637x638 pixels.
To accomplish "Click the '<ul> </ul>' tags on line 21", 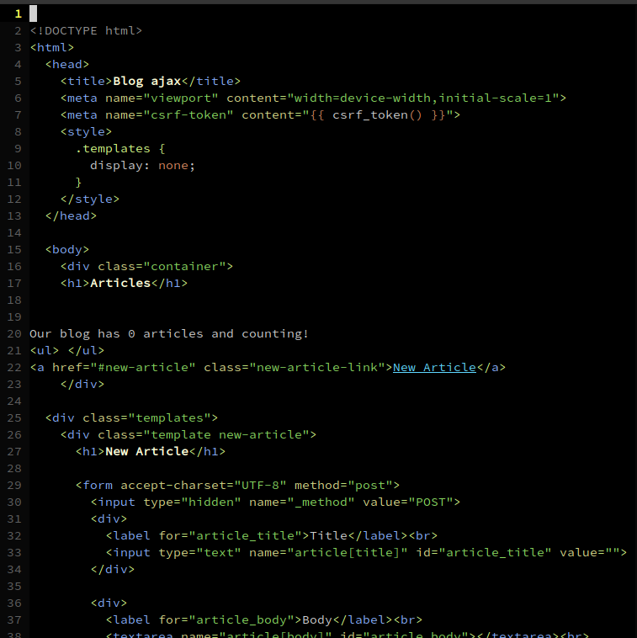I will pyautogui.click(x=67, y=351).
